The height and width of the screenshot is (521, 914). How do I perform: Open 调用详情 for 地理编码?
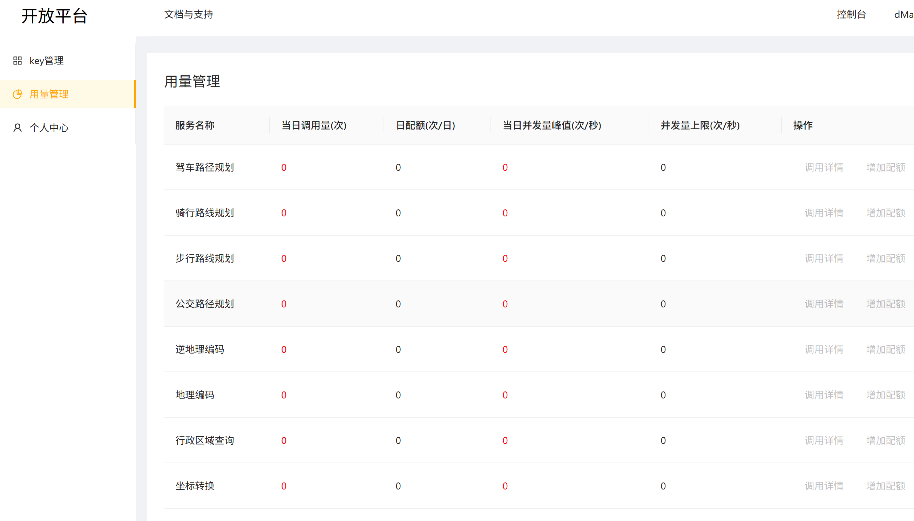click(x=824, y=394)
